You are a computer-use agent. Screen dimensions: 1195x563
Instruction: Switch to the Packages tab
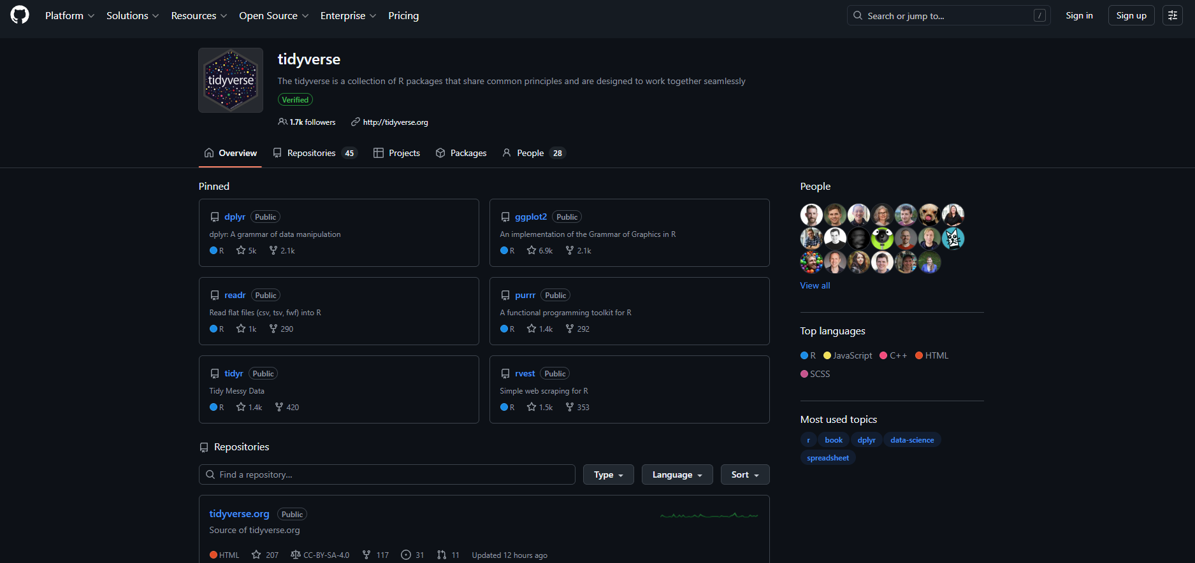coord(461,153)
